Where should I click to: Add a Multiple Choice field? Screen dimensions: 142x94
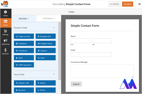click(45, 43)
